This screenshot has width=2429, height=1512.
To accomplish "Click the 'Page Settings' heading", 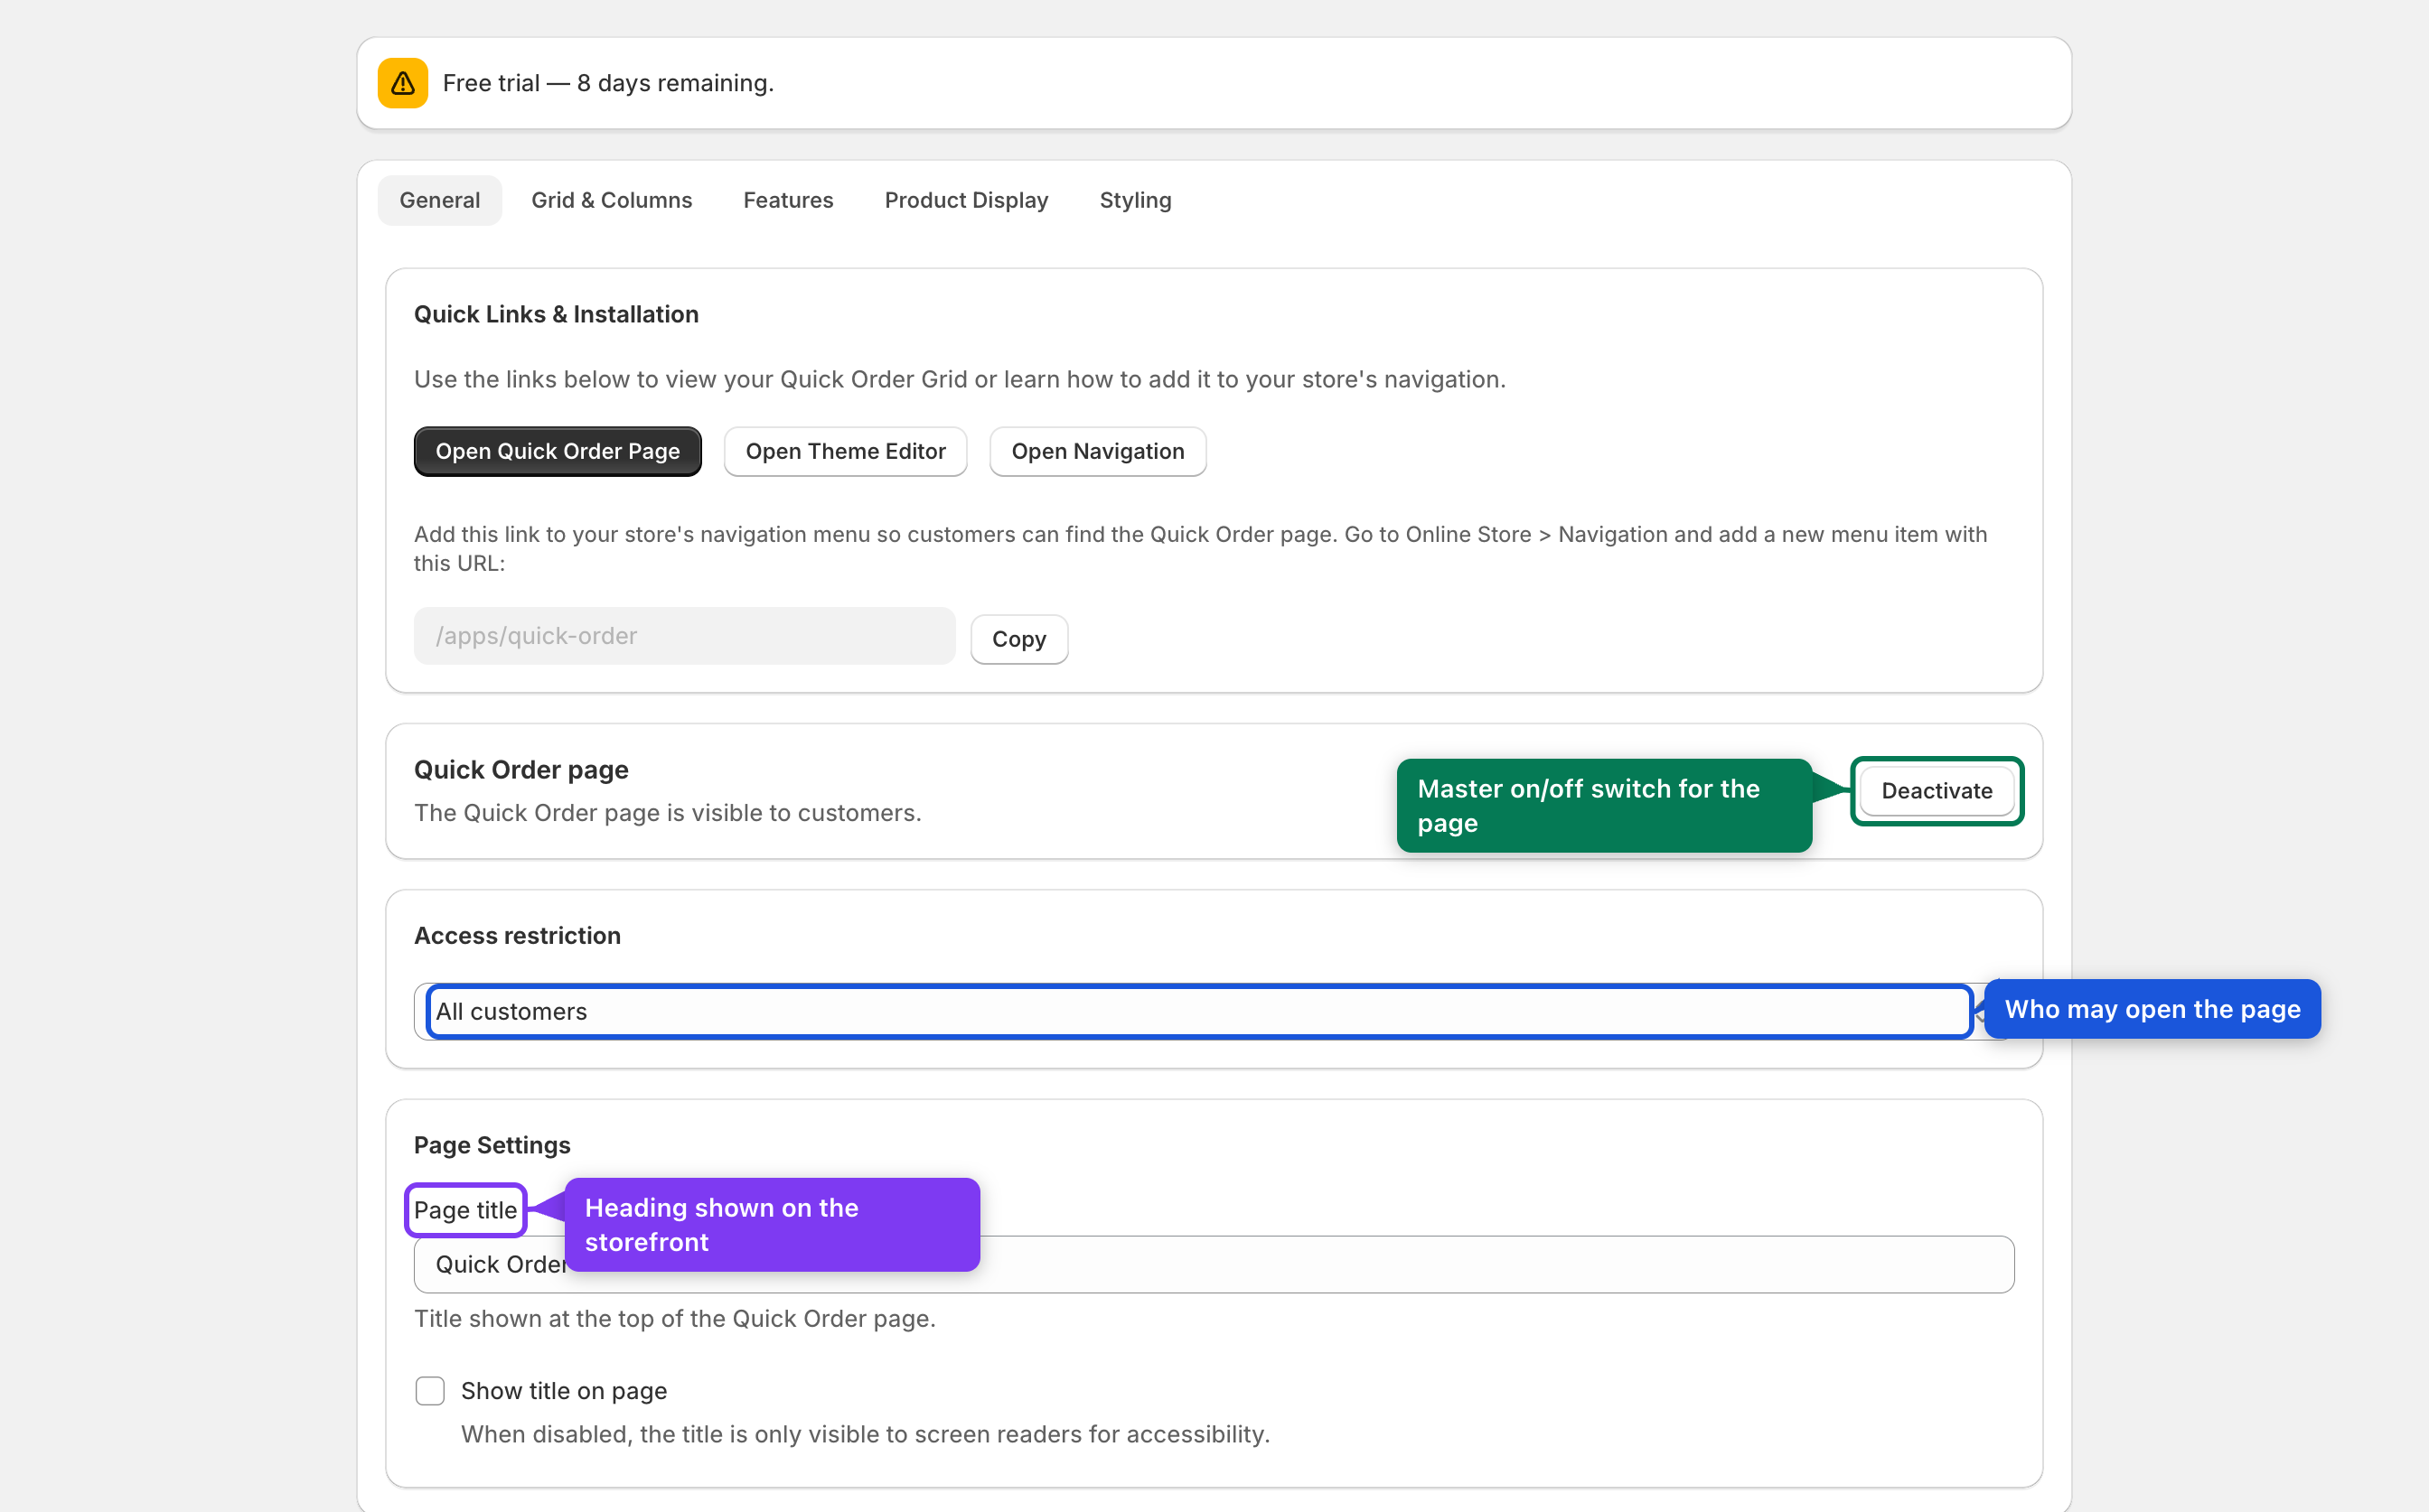I will pos(492,1145).
